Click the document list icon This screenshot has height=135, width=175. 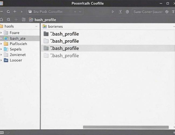coord(24,20)
